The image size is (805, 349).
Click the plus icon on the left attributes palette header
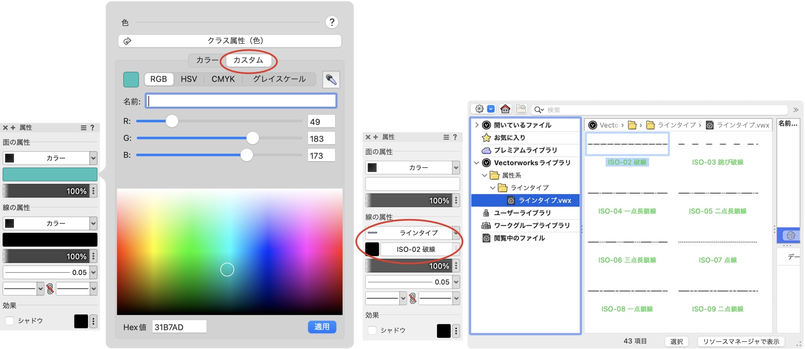[x=13, y=128]
